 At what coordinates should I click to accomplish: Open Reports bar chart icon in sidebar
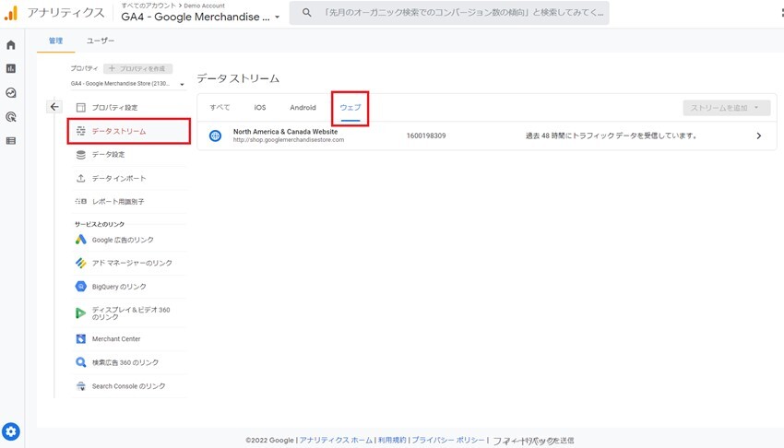(11, 69)
